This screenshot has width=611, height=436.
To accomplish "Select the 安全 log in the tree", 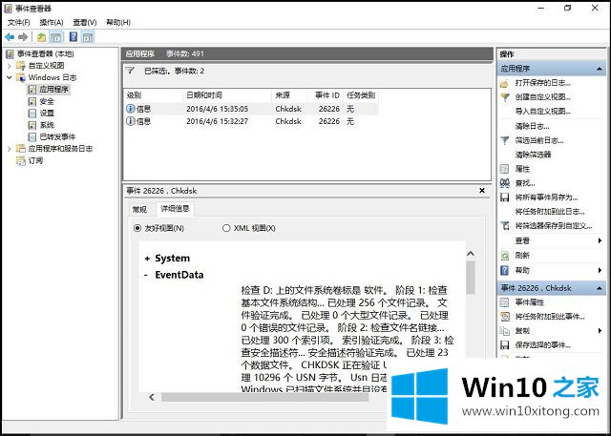I will 46,101.
